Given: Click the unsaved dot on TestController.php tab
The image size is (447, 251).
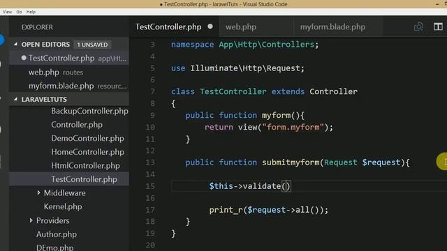Looking at the screenshot, I should pyautogui.click(x=210, y=26).
